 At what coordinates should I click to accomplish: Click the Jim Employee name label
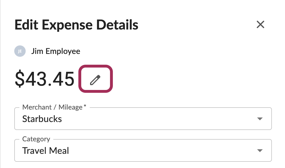click(56, 51)
